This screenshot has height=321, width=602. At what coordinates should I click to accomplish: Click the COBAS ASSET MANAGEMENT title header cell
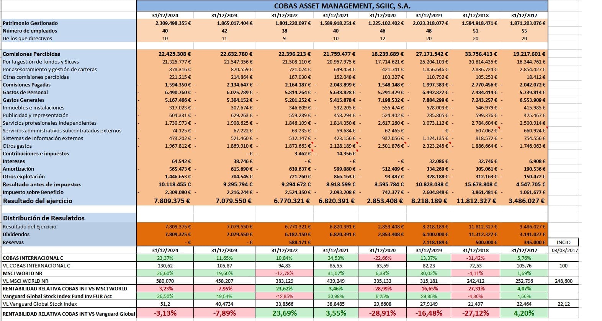(x=342, y=6)
